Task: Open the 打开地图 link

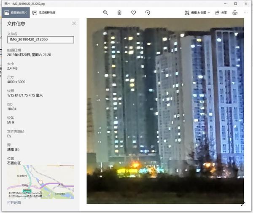Action: pos(14,203)
